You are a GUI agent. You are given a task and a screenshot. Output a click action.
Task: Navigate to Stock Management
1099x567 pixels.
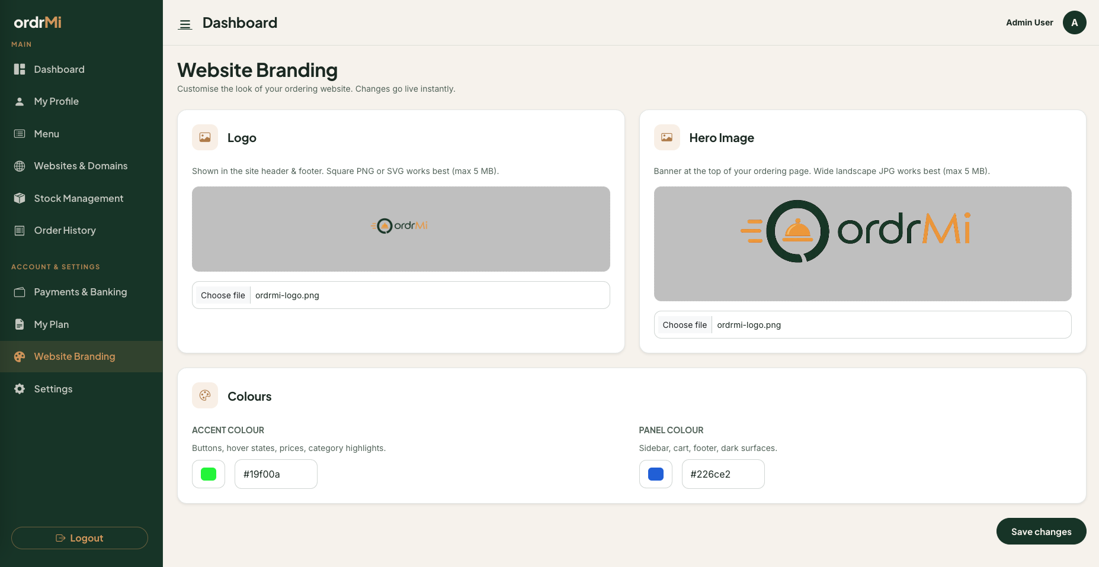click(x=81, y=198)
